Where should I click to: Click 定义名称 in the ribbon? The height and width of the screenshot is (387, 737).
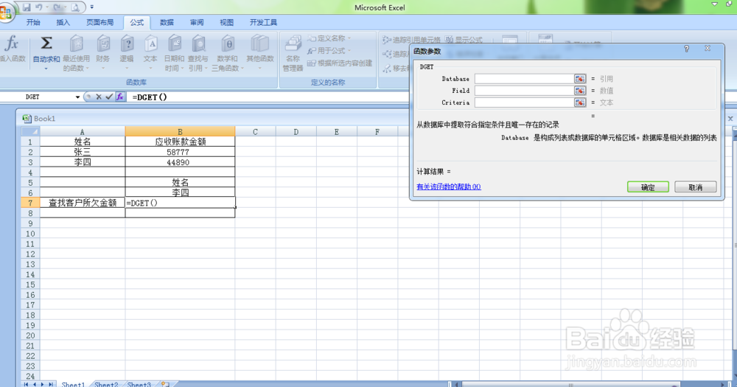click(x=329, y=38)
